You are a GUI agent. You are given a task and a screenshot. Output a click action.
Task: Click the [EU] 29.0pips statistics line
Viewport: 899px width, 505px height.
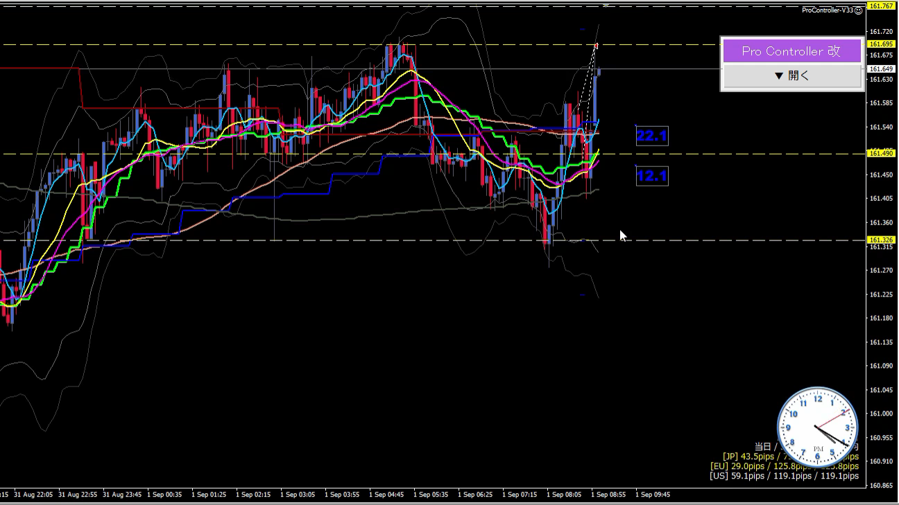pyautogui.click(x=784, y=466)
